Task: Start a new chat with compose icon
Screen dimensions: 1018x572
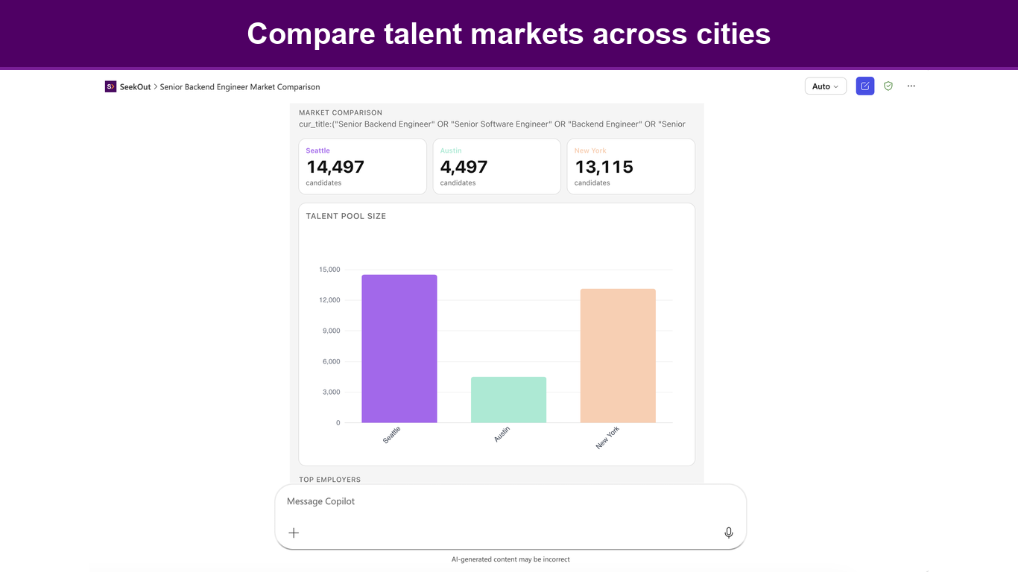Action: point(864,86)
